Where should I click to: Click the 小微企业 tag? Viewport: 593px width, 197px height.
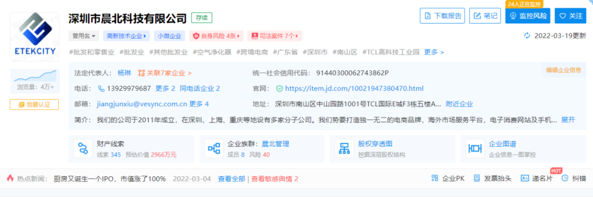pyautogui.click(x=170, y=36)
